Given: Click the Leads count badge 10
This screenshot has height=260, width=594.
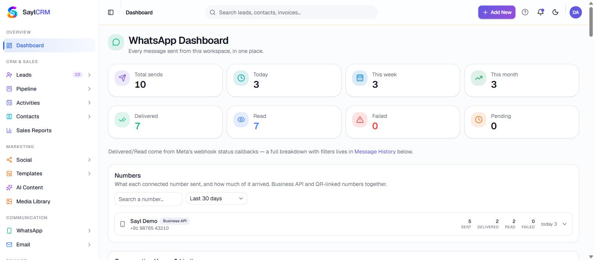Looking at the screenshot, I should point(77,75).
